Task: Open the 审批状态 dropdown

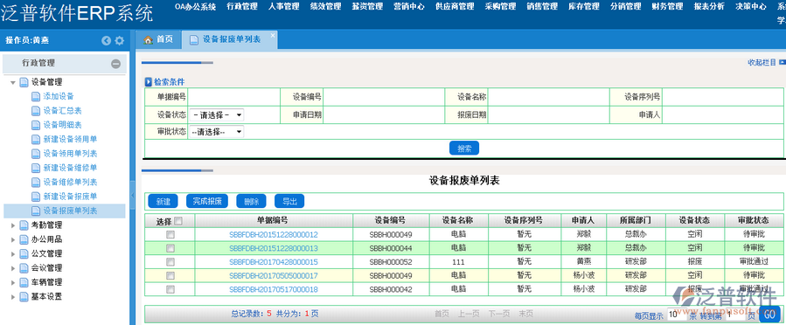Action: (x=217, y=132)
